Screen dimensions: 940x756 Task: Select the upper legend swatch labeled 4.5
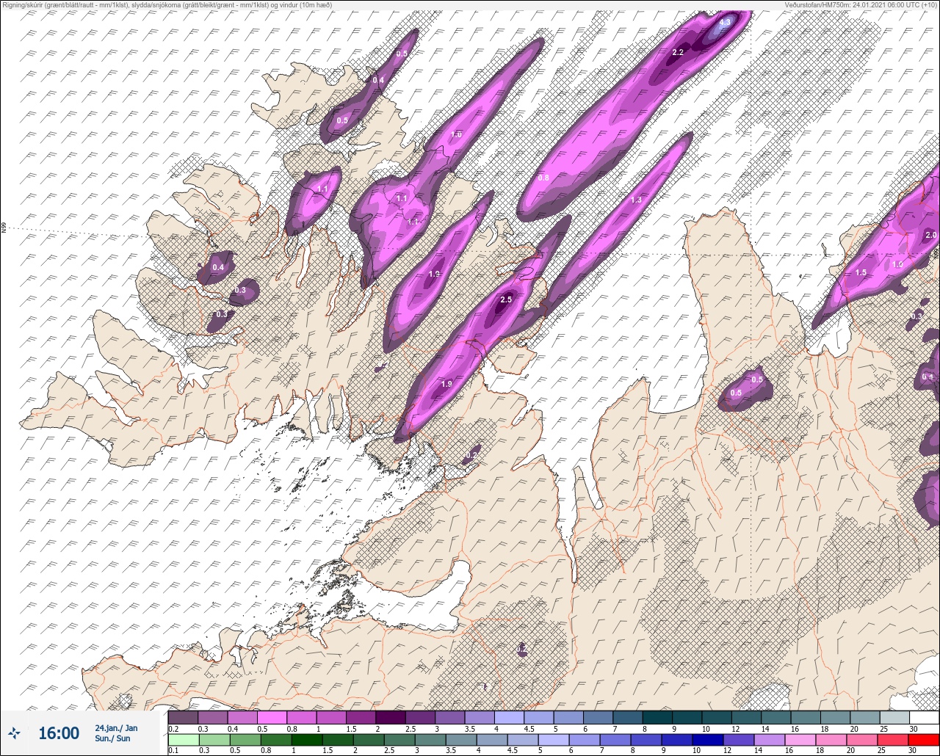[539, 717]
